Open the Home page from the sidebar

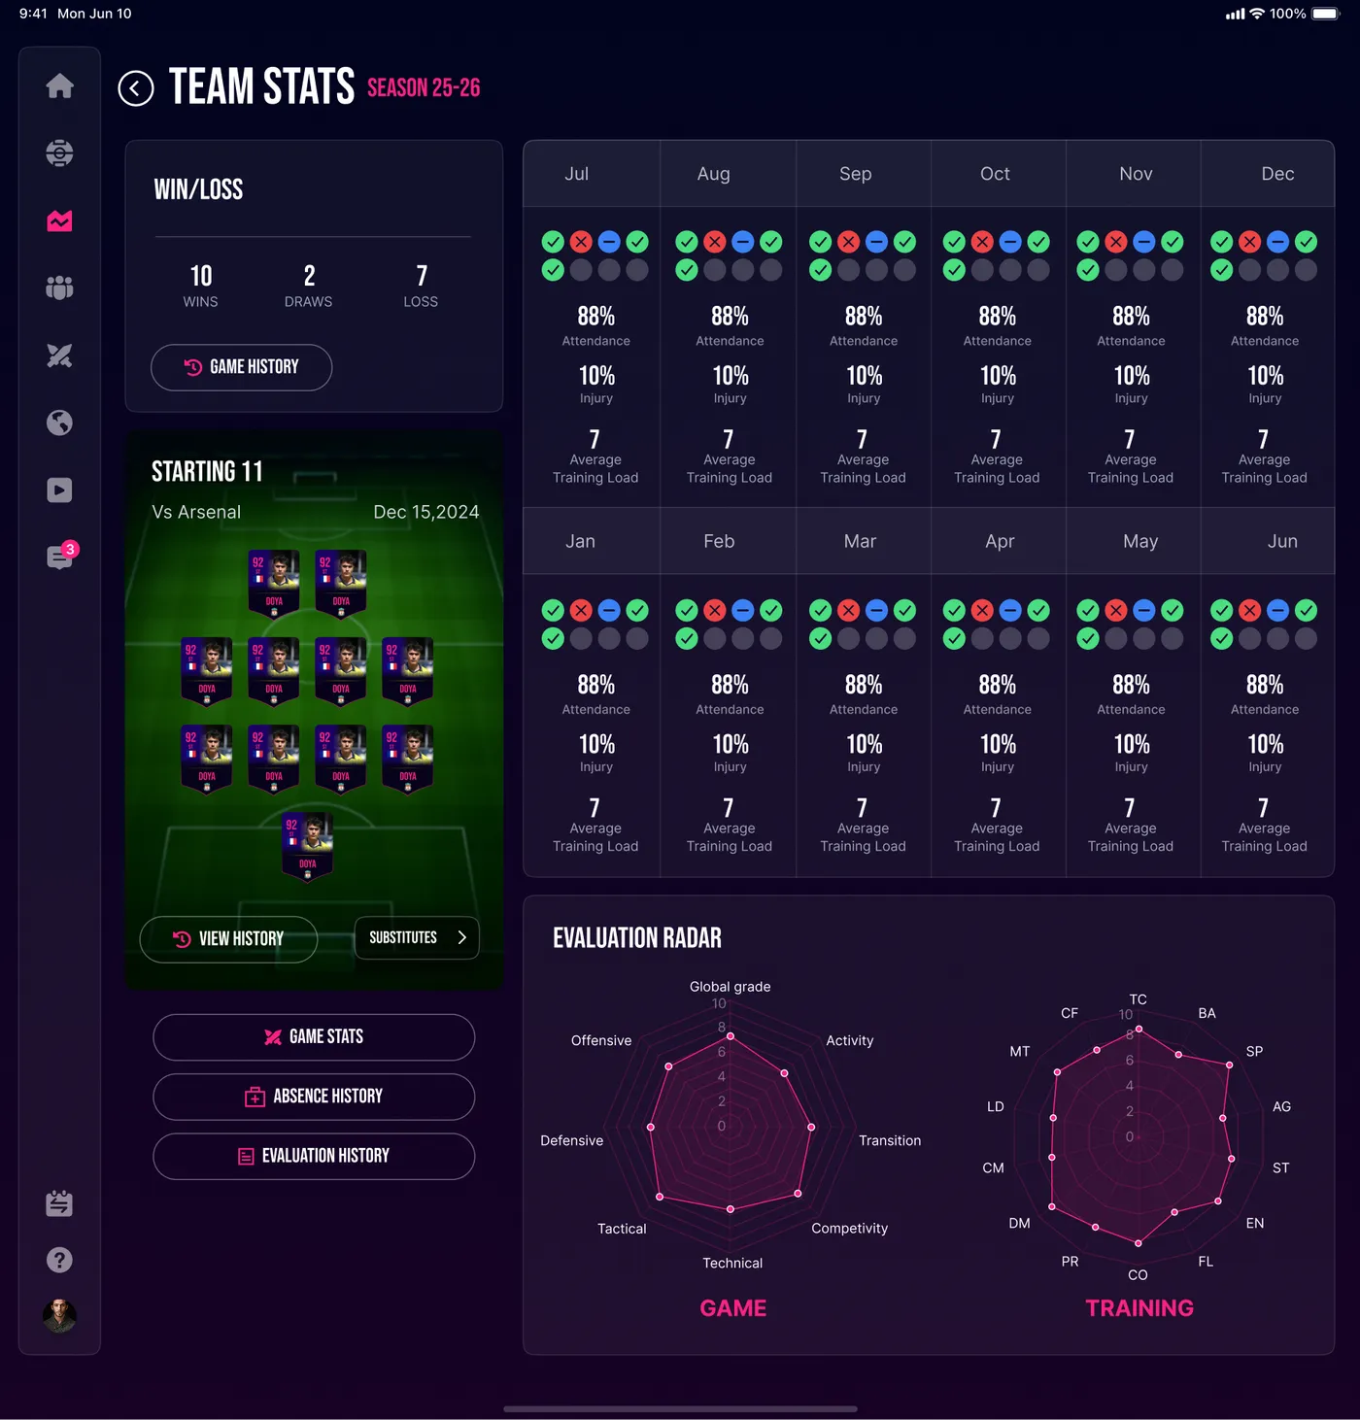pyautogui.click(x=59, y=86)
